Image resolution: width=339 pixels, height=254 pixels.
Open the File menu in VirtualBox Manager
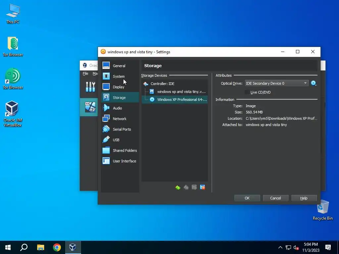point(85,73)
